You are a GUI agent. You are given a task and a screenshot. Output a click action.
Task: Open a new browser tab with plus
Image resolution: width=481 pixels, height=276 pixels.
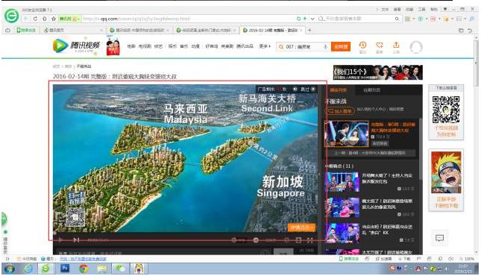point(309,30)
